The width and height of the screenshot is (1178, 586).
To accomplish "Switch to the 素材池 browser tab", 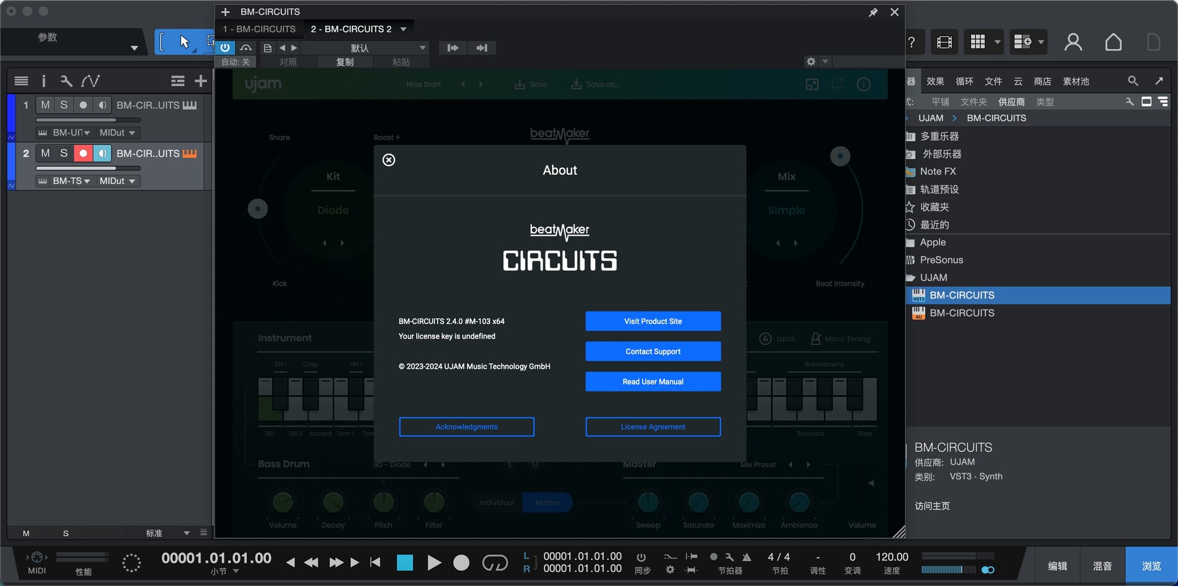I will [x=1076, y=81].
